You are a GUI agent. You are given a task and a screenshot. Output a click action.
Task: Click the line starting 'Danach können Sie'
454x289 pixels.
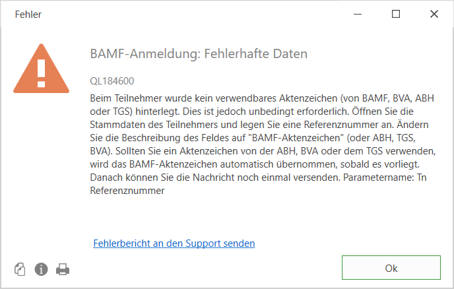258,177
